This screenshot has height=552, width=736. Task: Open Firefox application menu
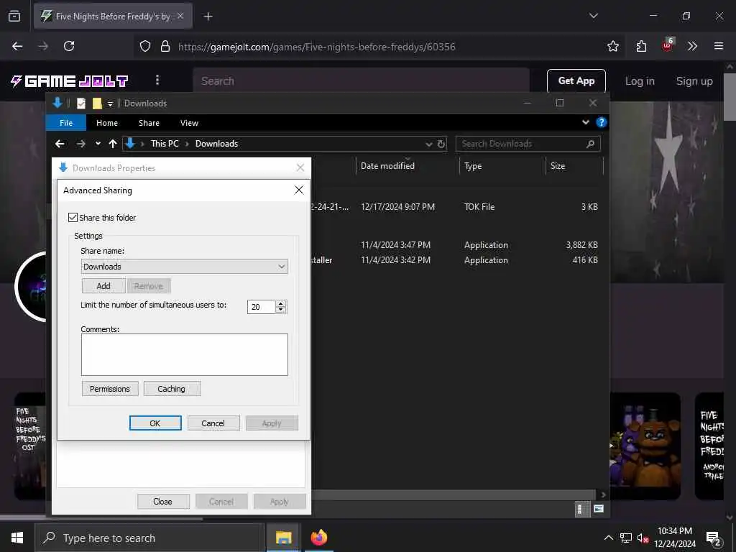tap(718, 46)
